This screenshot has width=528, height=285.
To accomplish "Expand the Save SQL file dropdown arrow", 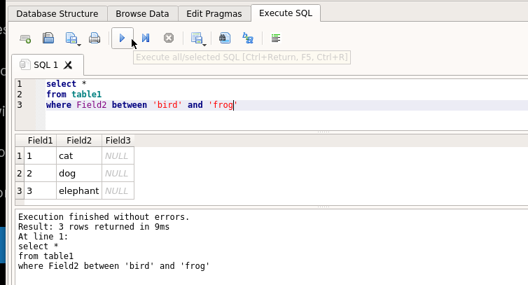I will click(79, 45).
